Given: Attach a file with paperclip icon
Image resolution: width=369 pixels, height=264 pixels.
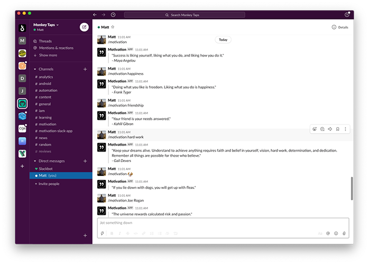Looking at the screenshot, I should (x=344, y=233).
